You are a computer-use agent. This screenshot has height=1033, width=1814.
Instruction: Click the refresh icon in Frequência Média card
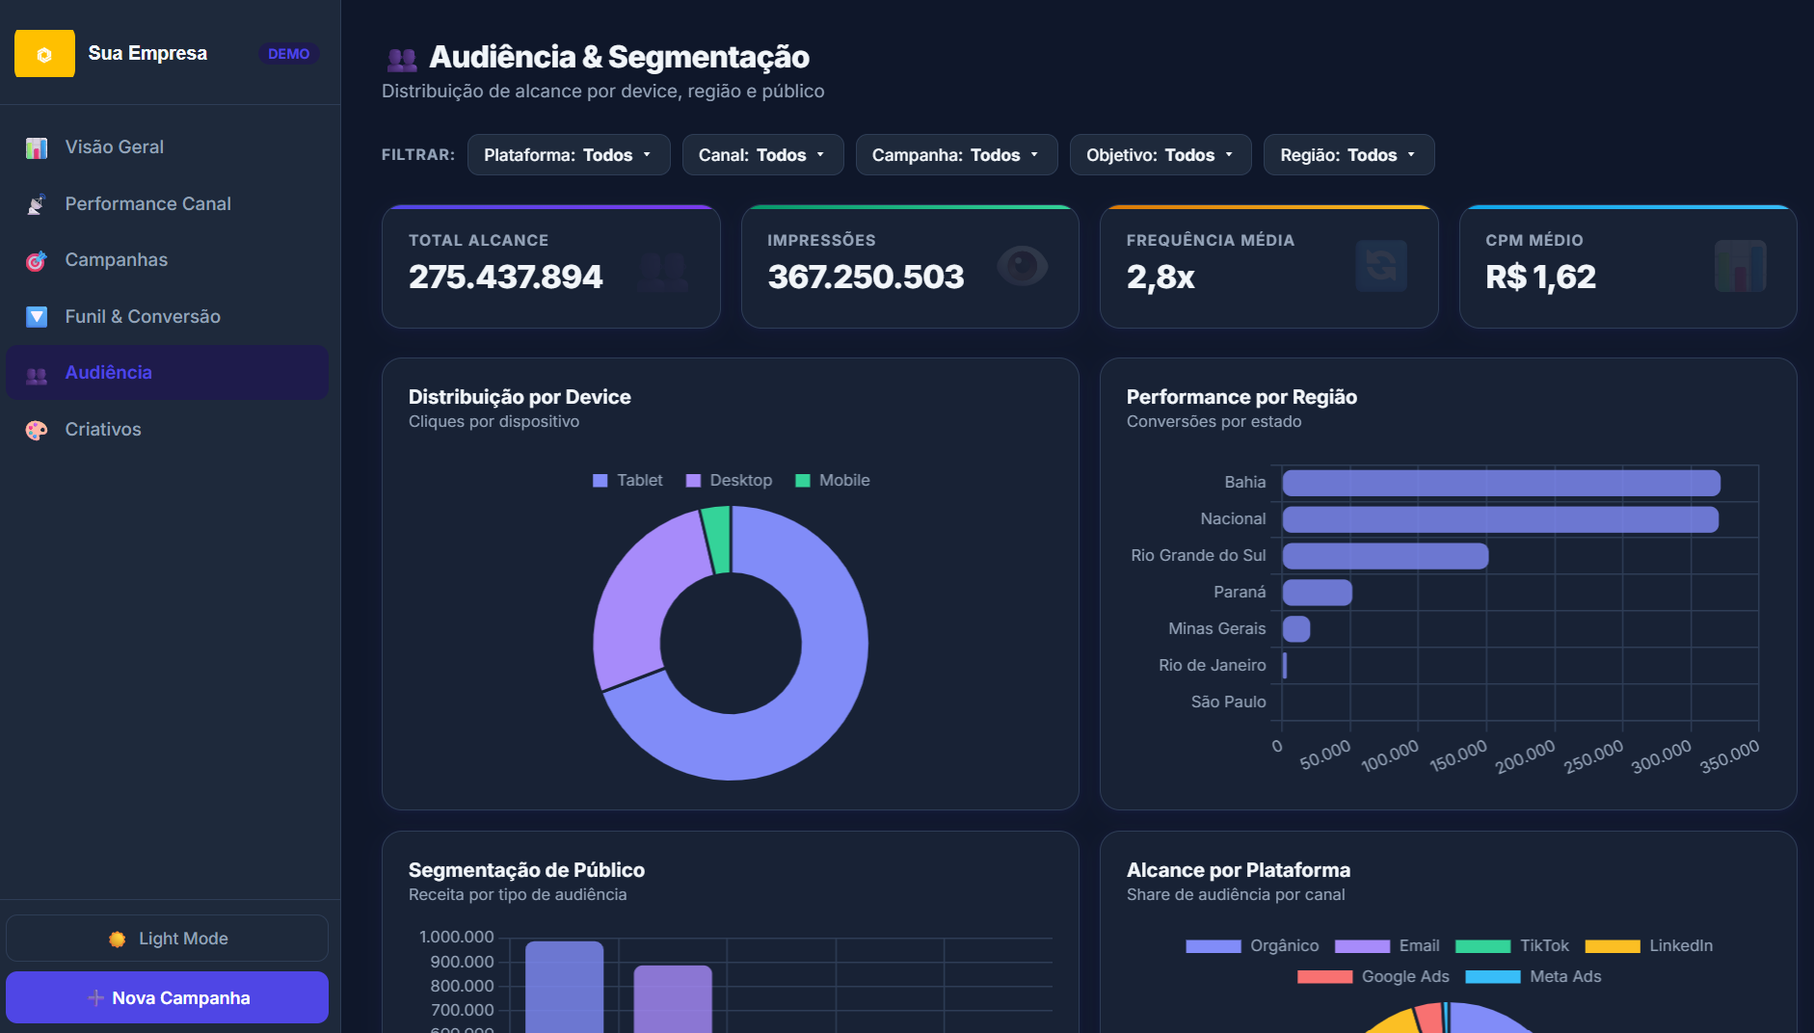click(x=1381, y=265)
